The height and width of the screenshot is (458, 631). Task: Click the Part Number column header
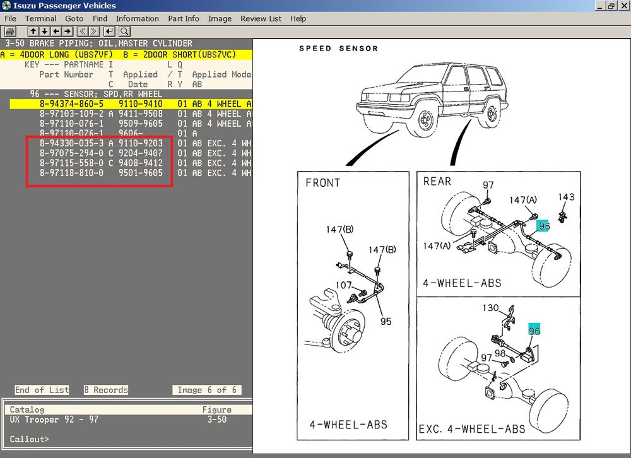point(66,74)
